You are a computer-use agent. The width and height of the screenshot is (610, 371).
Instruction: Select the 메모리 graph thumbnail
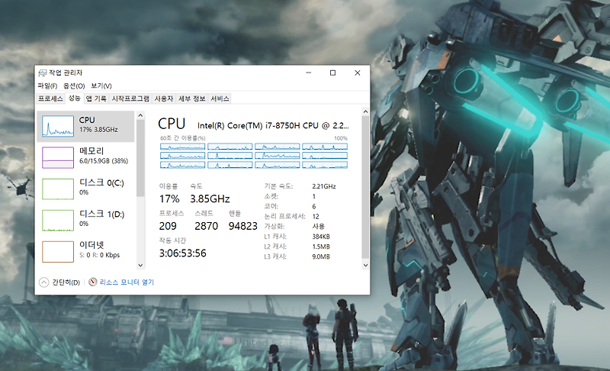(58, 157)
